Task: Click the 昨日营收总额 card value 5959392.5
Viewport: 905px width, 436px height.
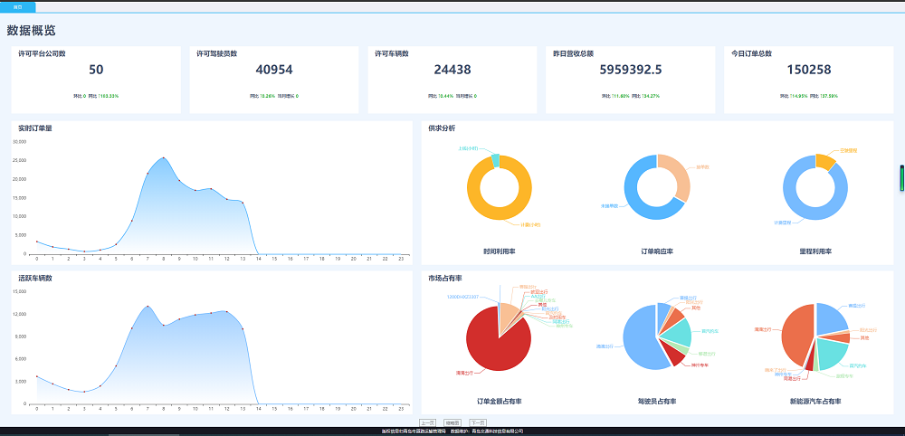Action: [631, 70]
